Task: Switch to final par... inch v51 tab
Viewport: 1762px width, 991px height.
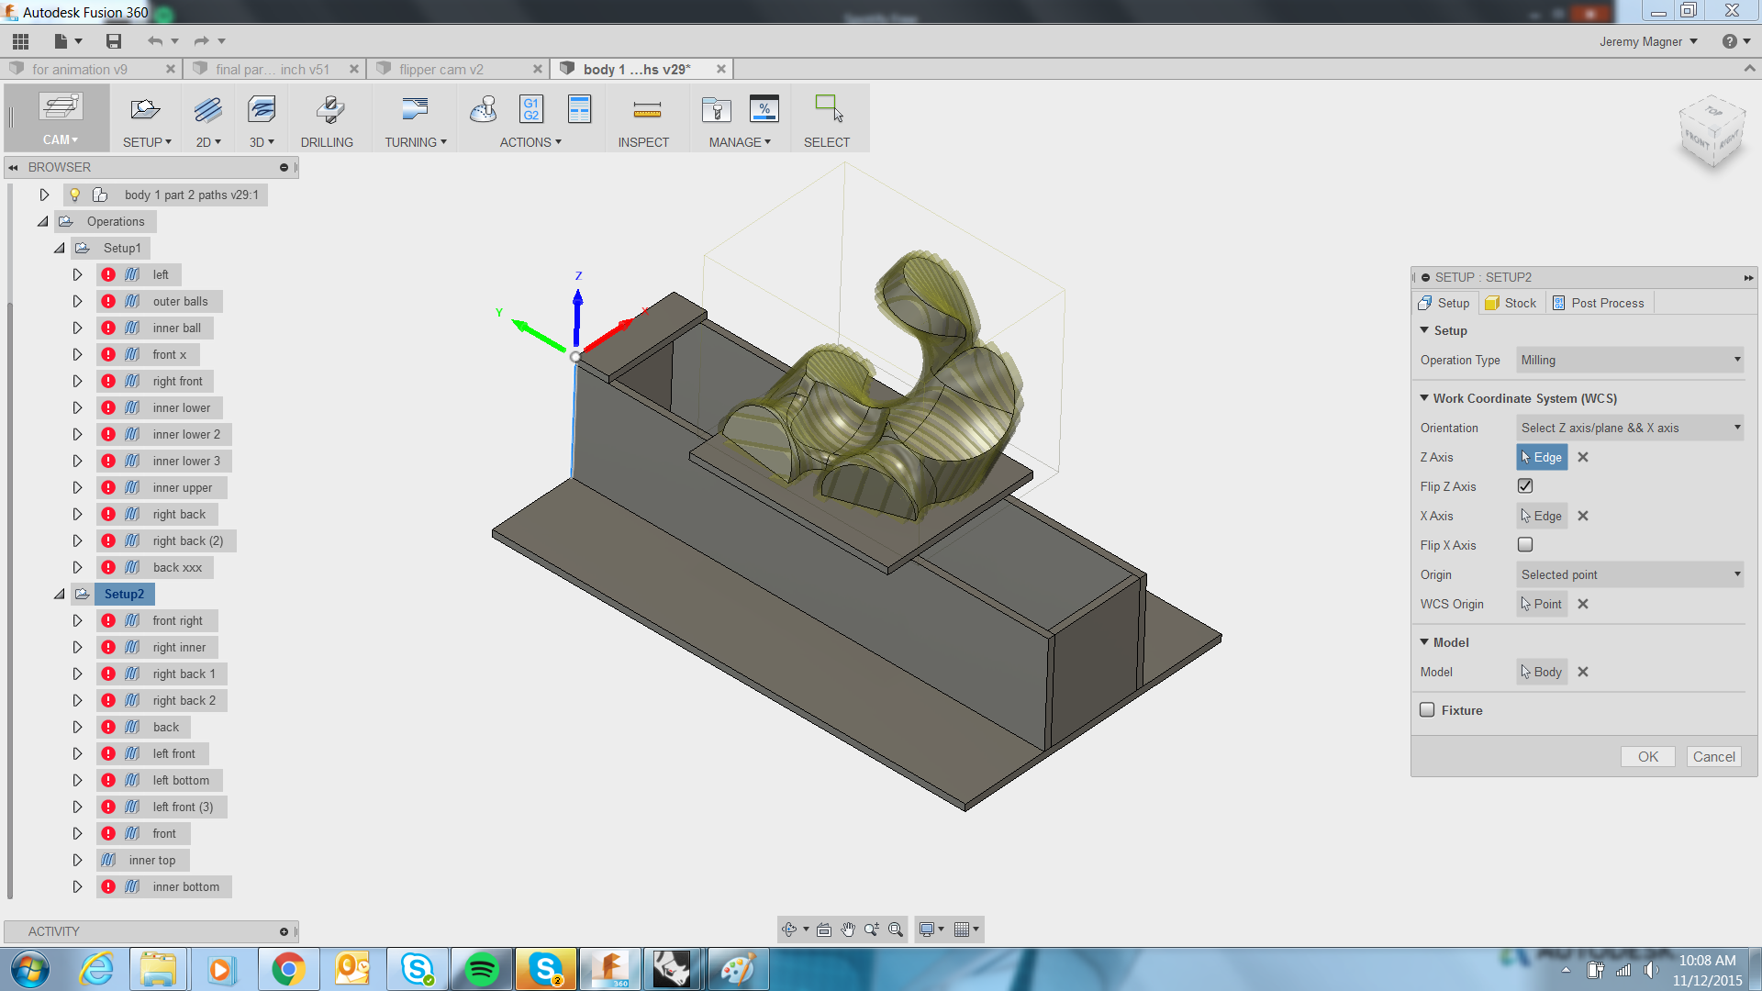Action: 272,69
